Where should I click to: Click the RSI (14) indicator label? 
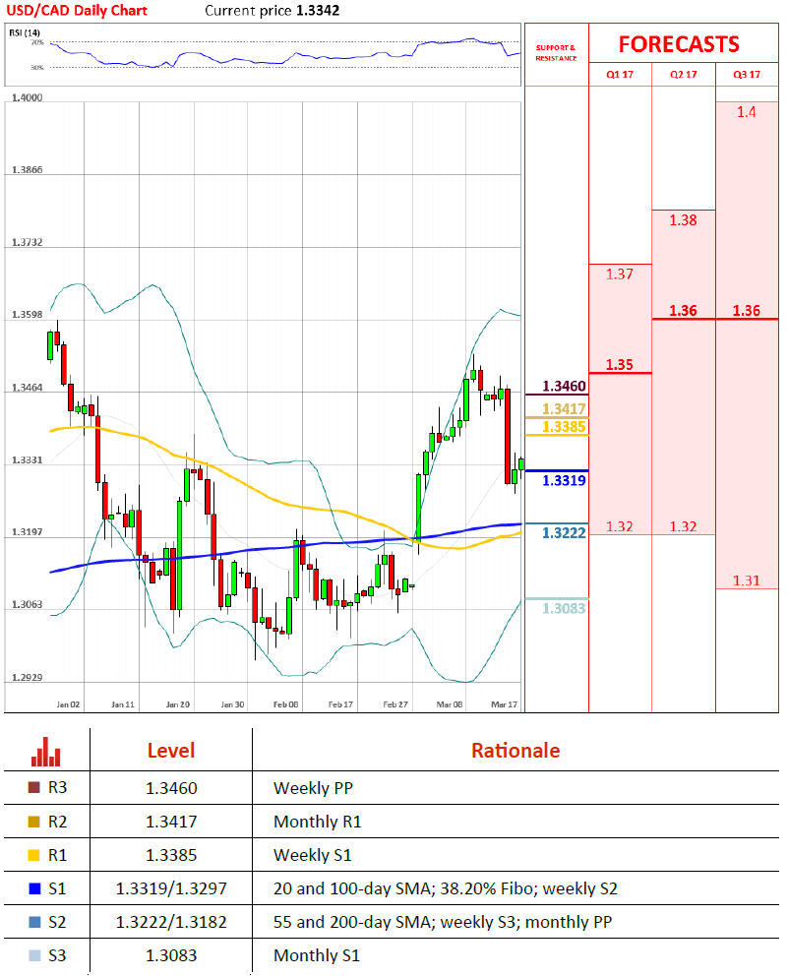click(x=25, y=32)
